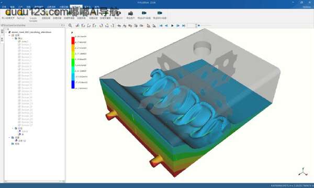The width and height of the screenshot is (314, 188).
Task: Click the camera export picture icon
Action: pyautogui.click(x=130, y=14)
